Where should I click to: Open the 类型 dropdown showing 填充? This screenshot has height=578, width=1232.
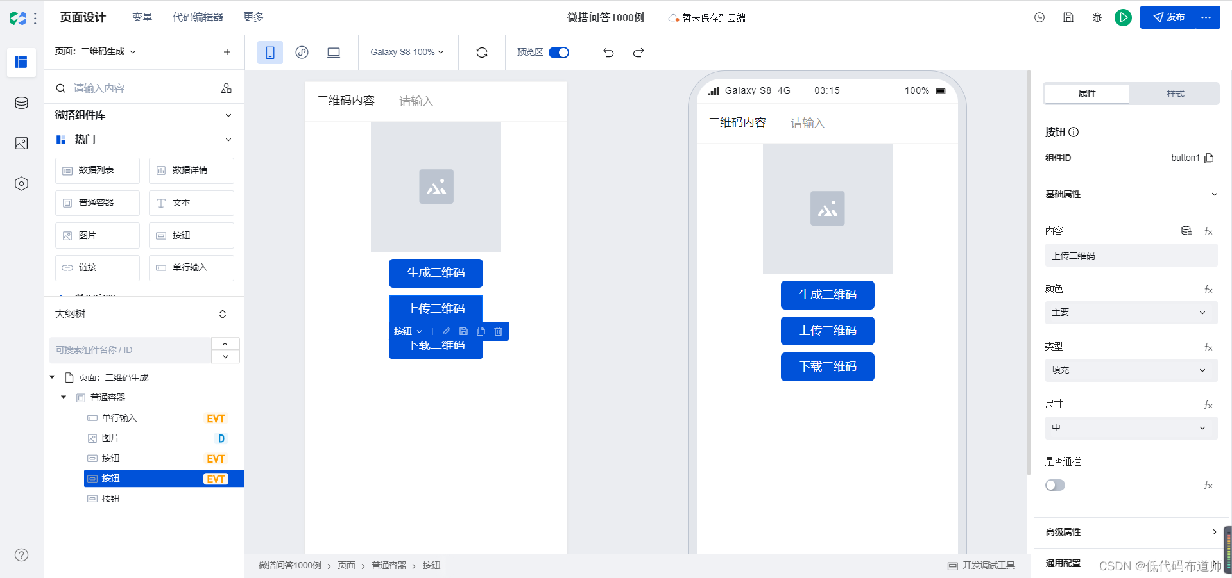pos(1131,370)
